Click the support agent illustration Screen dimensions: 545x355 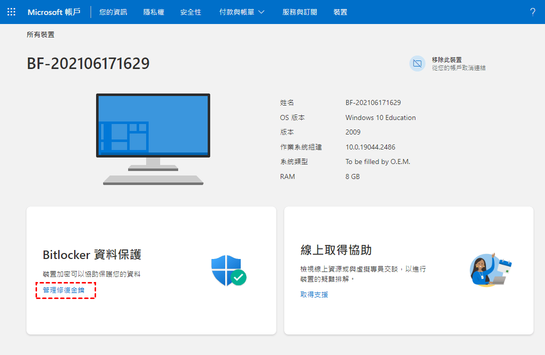tap(490, 270)
